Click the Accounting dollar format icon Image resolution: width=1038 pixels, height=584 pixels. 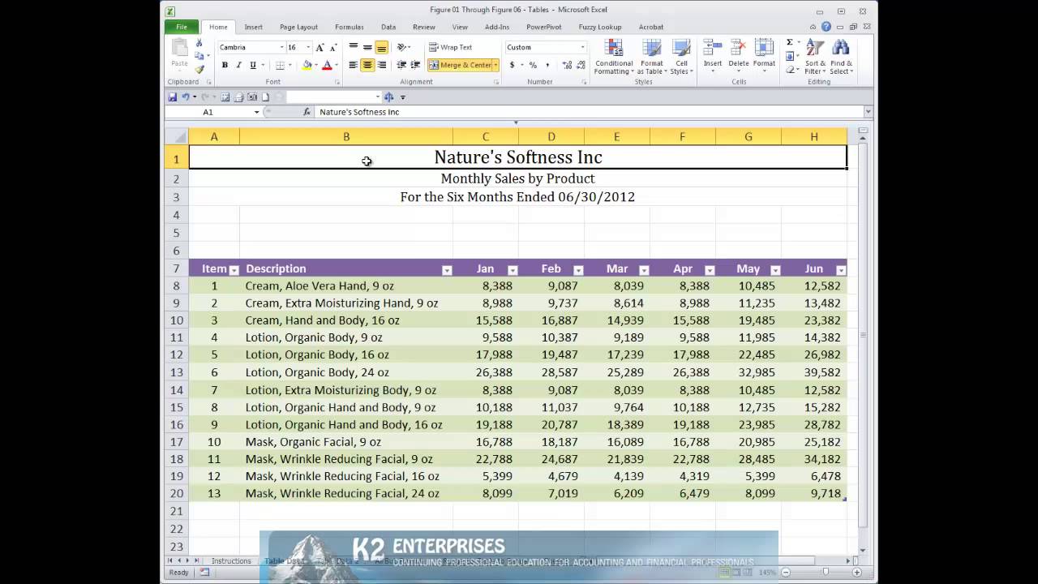click(512, 65)
